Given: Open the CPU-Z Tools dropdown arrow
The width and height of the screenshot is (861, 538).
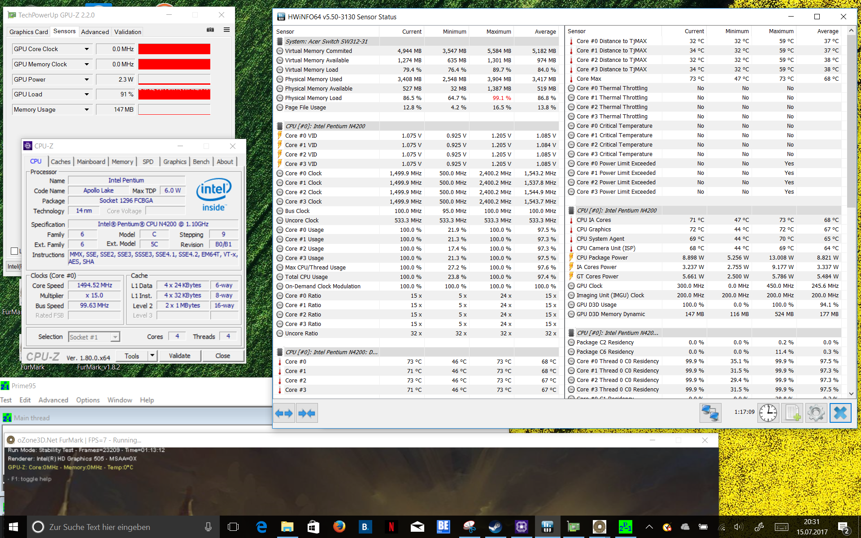Looking at the screenshot, I should coord(152,356).
